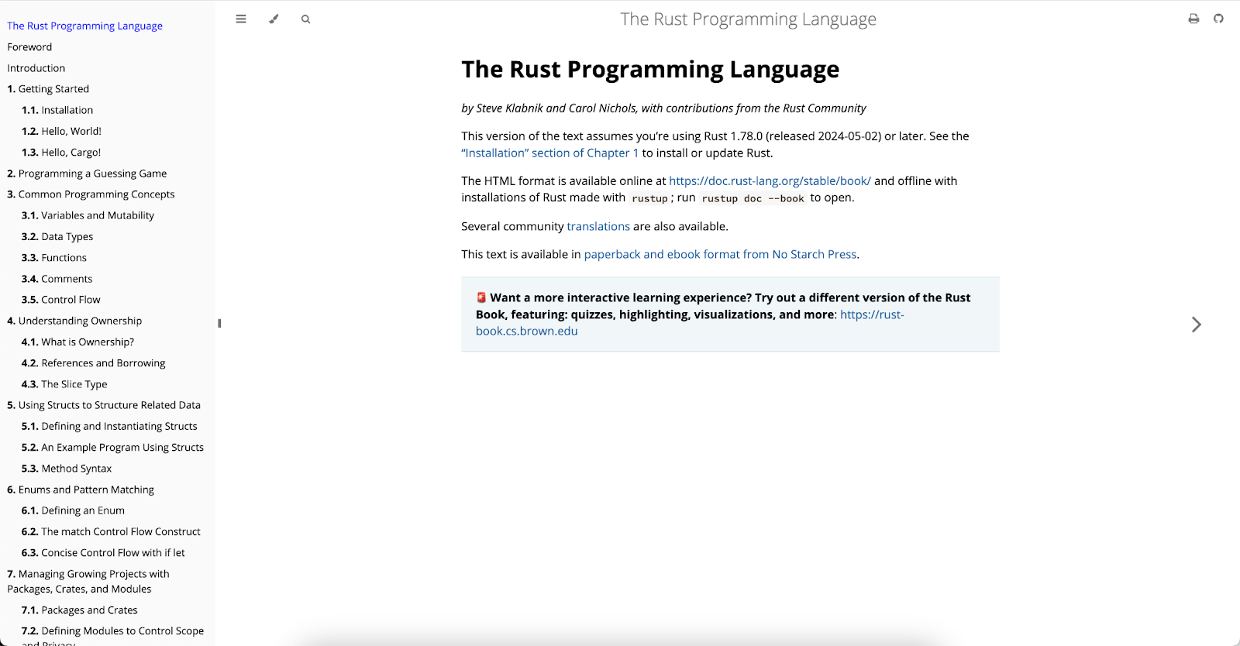Open section 3.1 Variables and Mutability
The image size is (1240, 646).
tap(88, 215)
